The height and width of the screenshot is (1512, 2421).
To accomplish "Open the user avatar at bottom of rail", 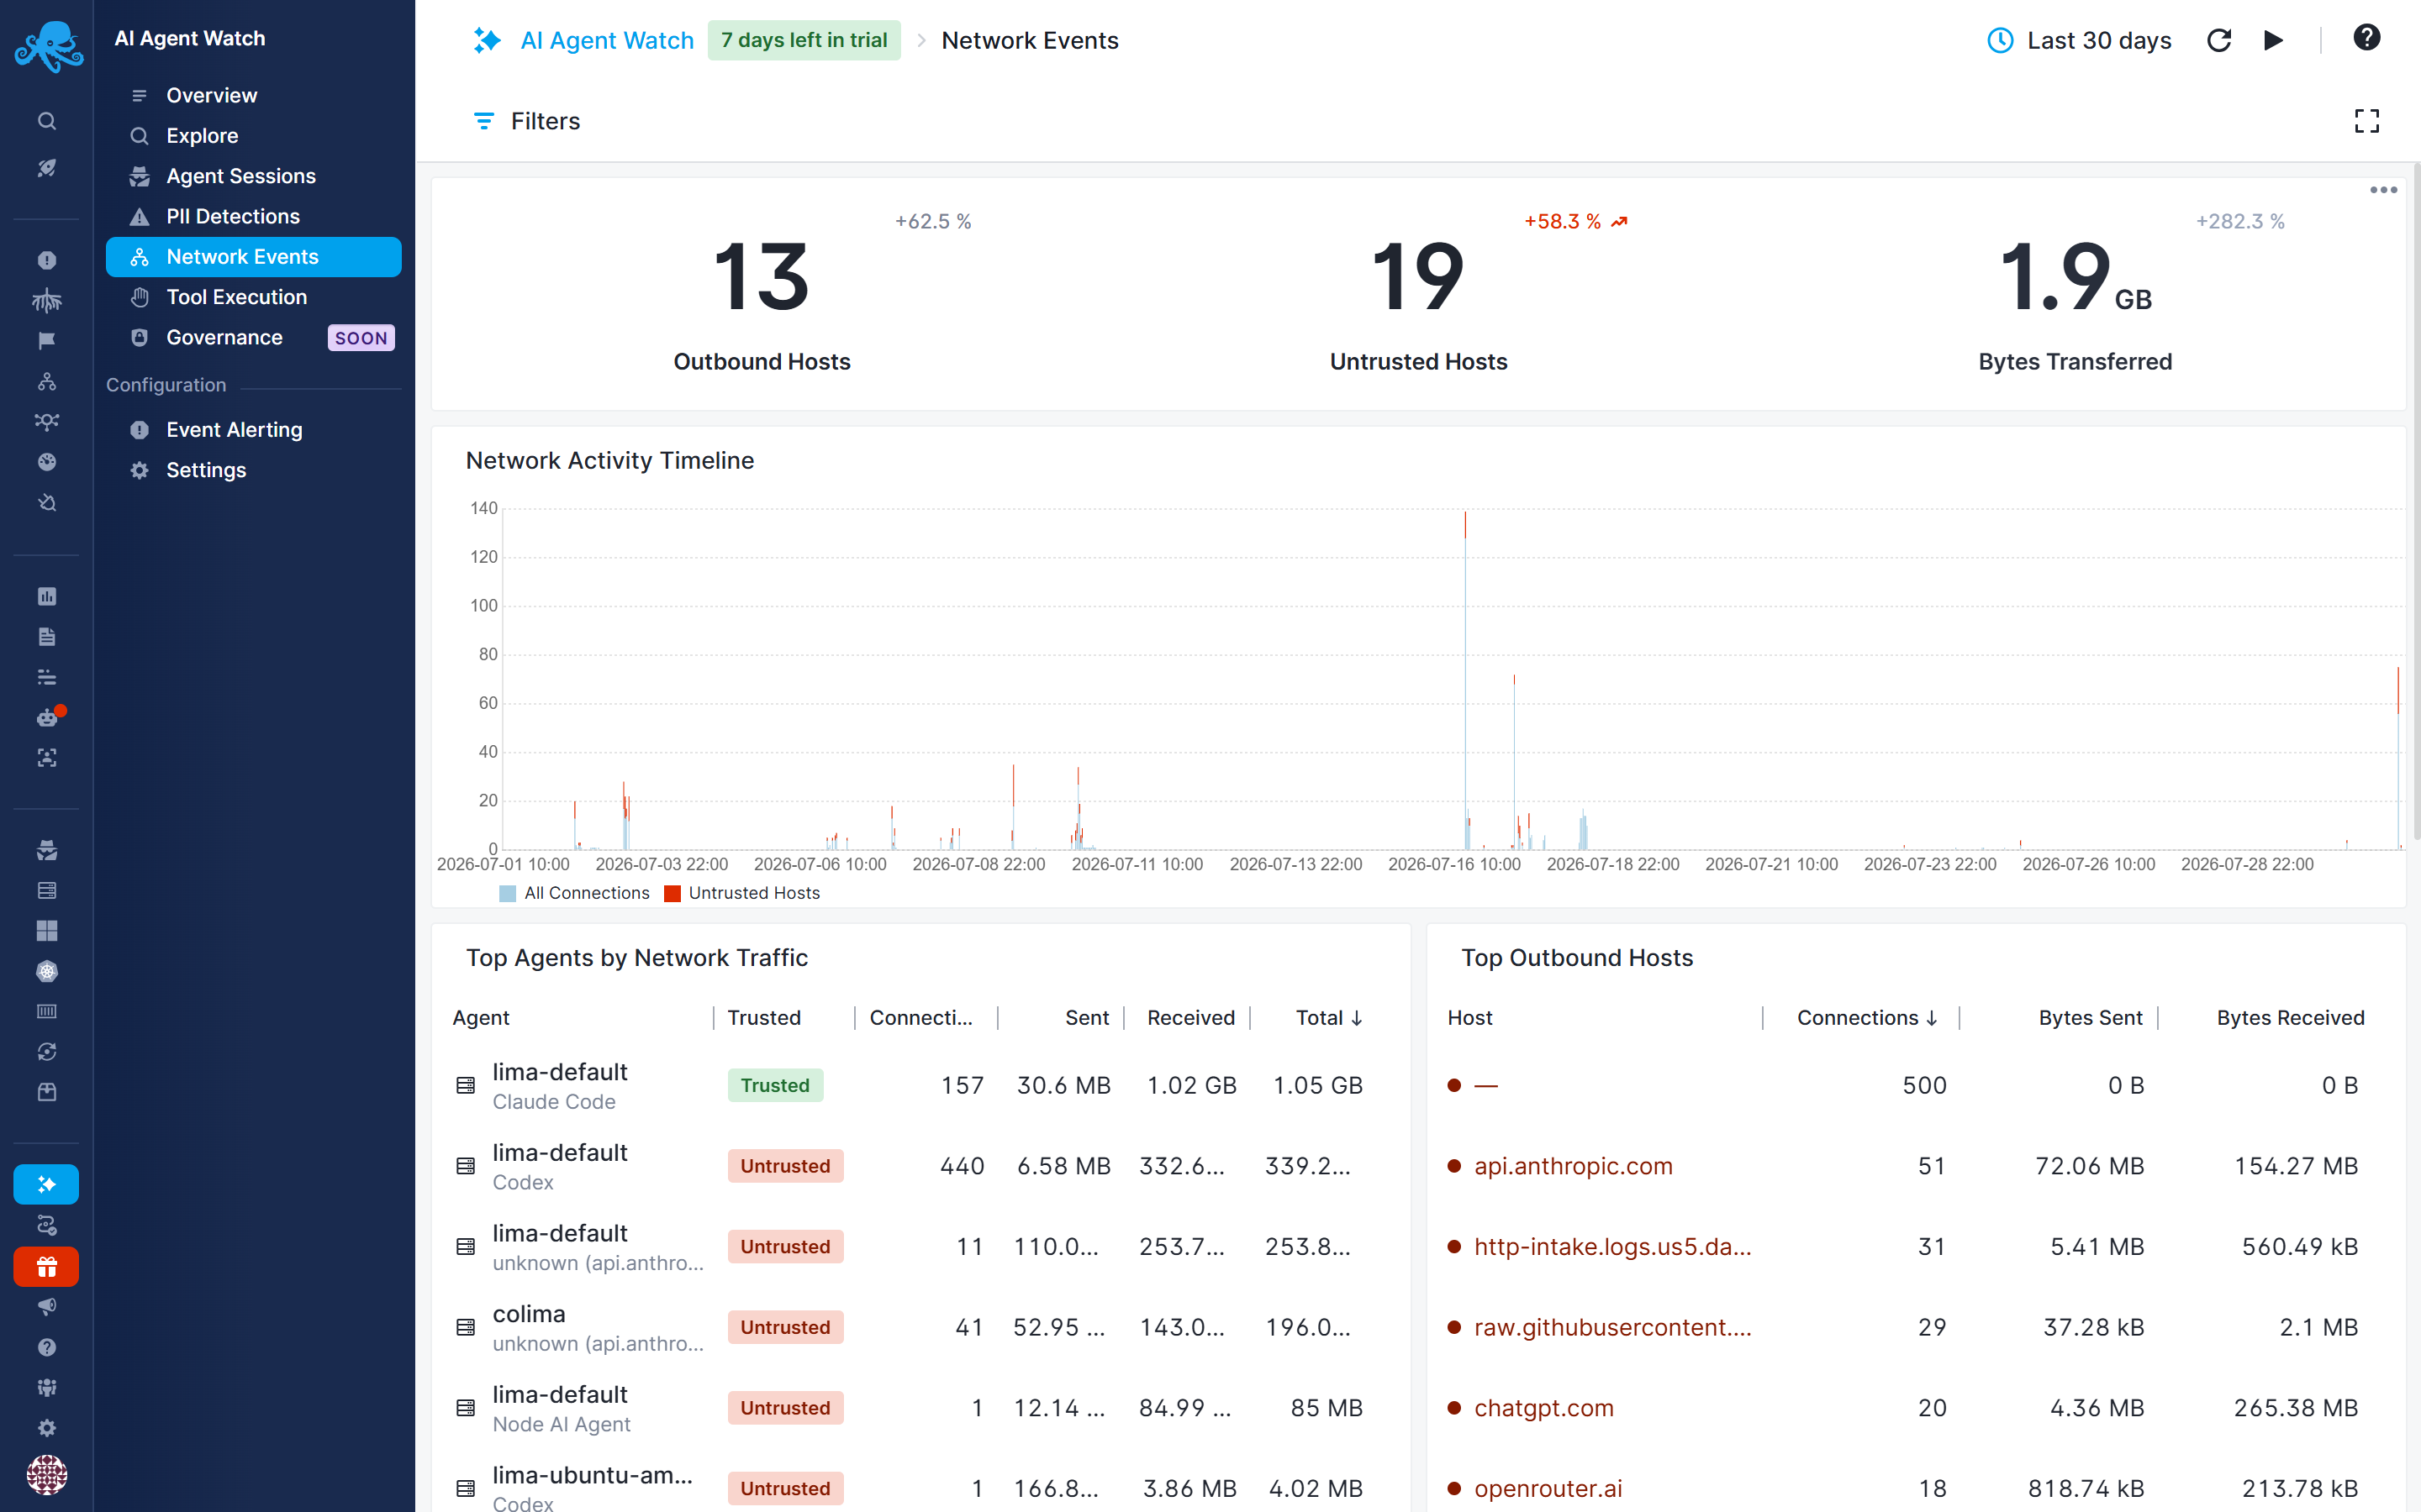I will [x=47, y=1474].
